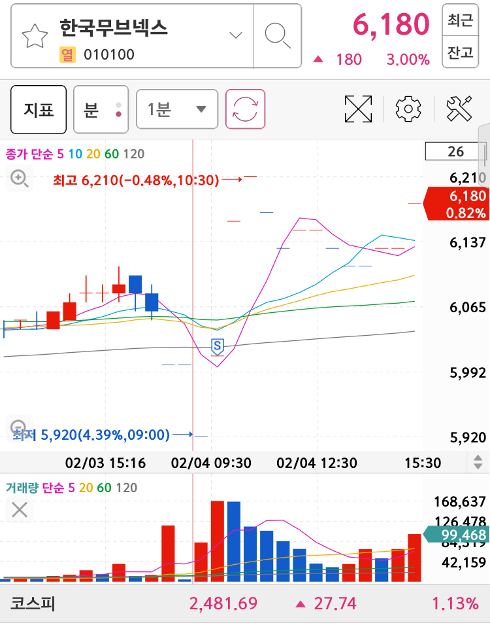Screen dimensions: 490x627
Task: Click the 최저 5,920 low price label
Action: pos(91,435)
